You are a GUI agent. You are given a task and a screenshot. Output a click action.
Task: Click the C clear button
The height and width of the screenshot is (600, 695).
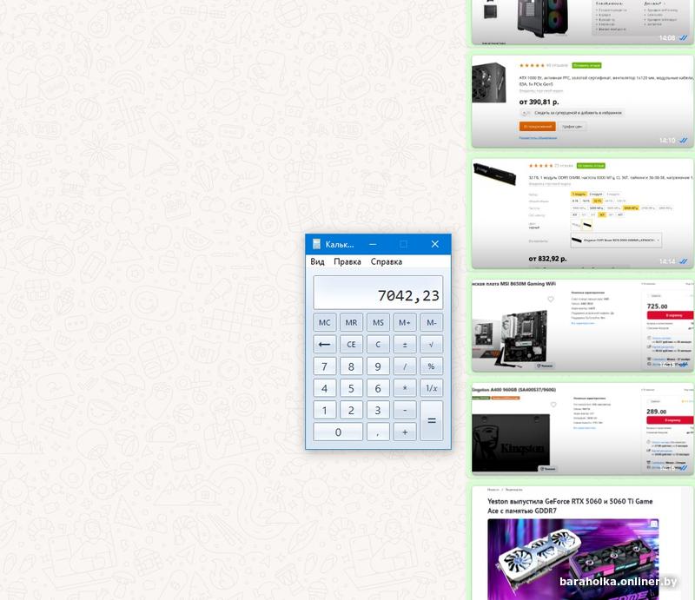(x=378, y=344)
